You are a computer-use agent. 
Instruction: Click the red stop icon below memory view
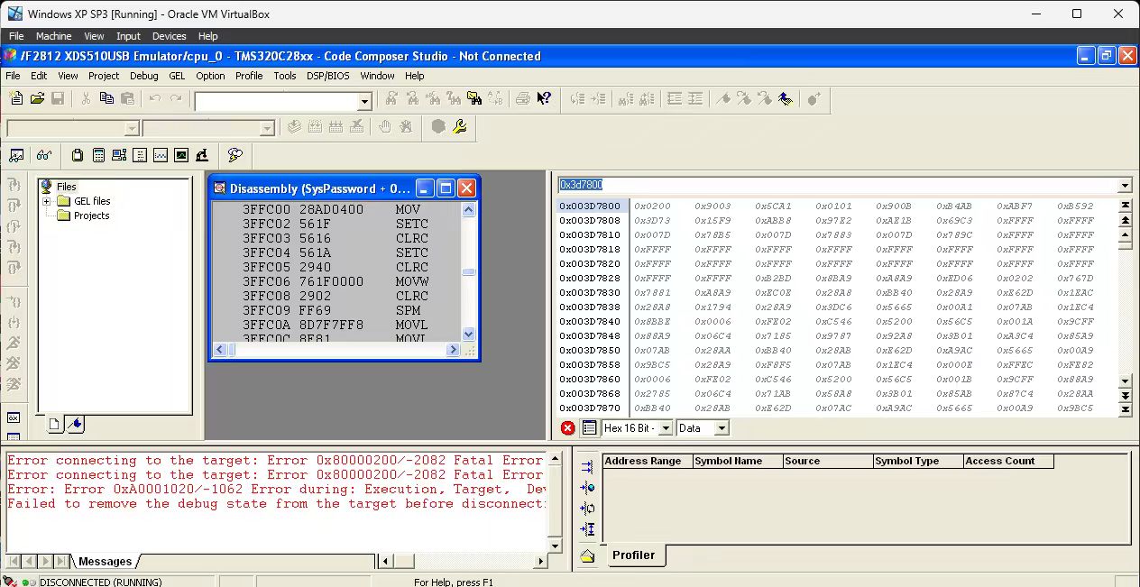point(567,428)
